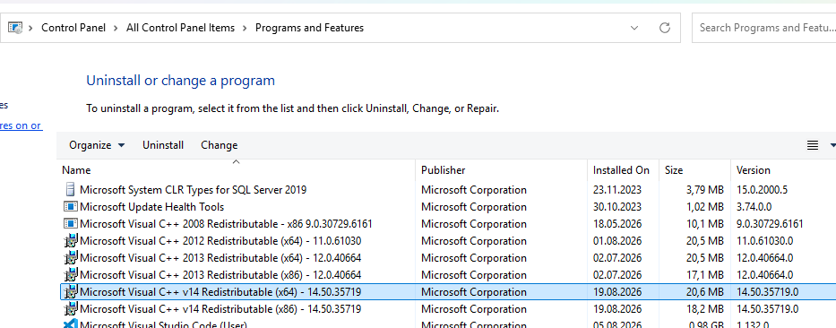Screen dimensions: 836x328
Task: Click Visual Studio Code icon in list
Action: coord(71,324)
